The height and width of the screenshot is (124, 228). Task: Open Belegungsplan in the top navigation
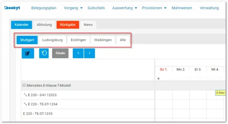44,8
